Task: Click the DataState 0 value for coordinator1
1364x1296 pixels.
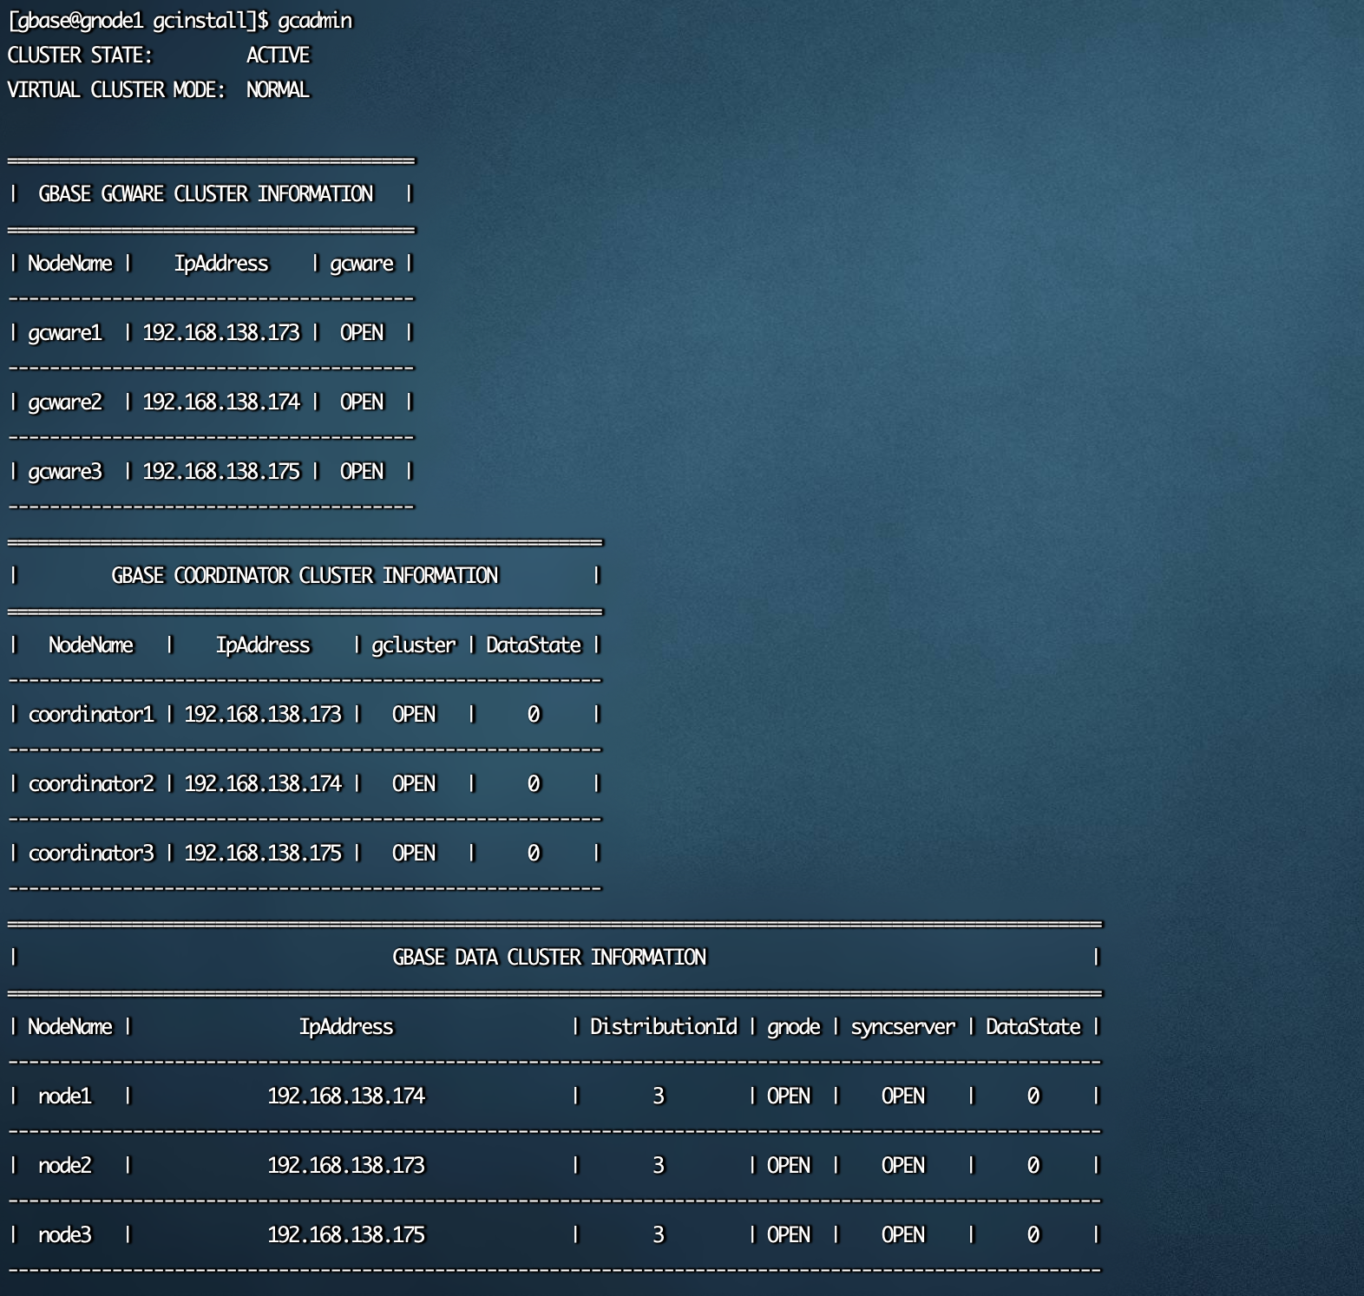Action: point(534,715)
